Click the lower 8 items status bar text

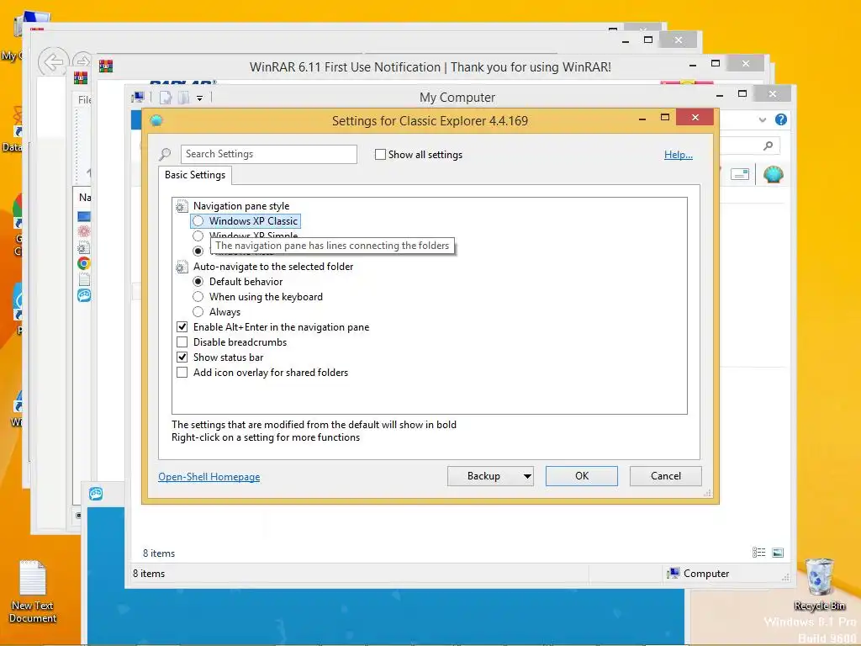tap(149, 574)
